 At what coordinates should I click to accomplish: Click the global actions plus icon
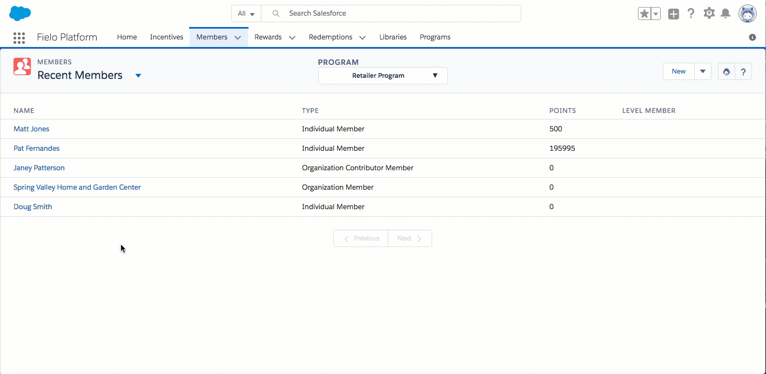[673, 14]
